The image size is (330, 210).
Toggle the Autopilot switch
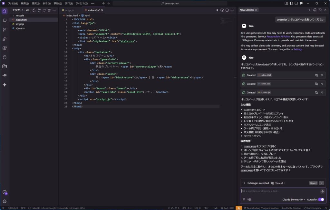pos(321,199)
